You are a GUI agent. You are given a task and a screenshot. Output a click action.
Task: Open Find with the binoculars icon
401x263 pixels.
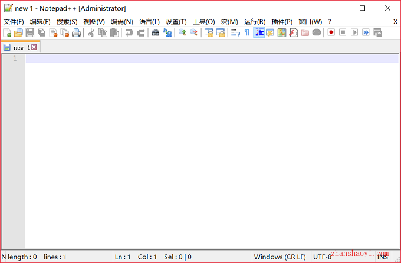click(156, 33)
